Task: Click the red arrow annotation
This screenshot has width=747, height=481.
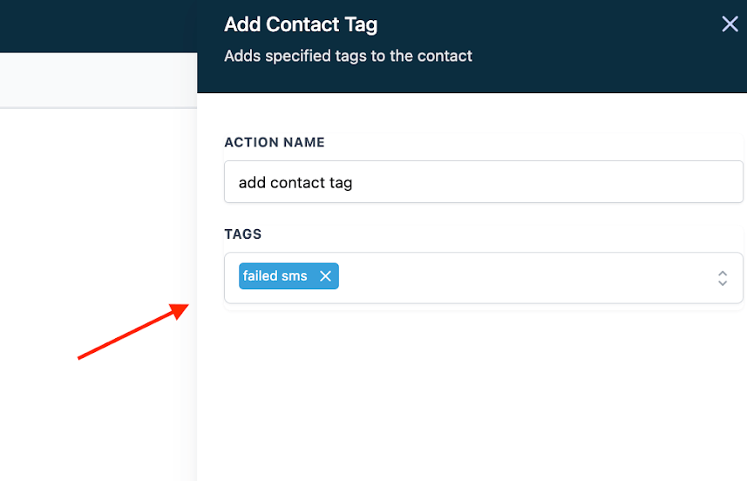Action: click(131, 332)
